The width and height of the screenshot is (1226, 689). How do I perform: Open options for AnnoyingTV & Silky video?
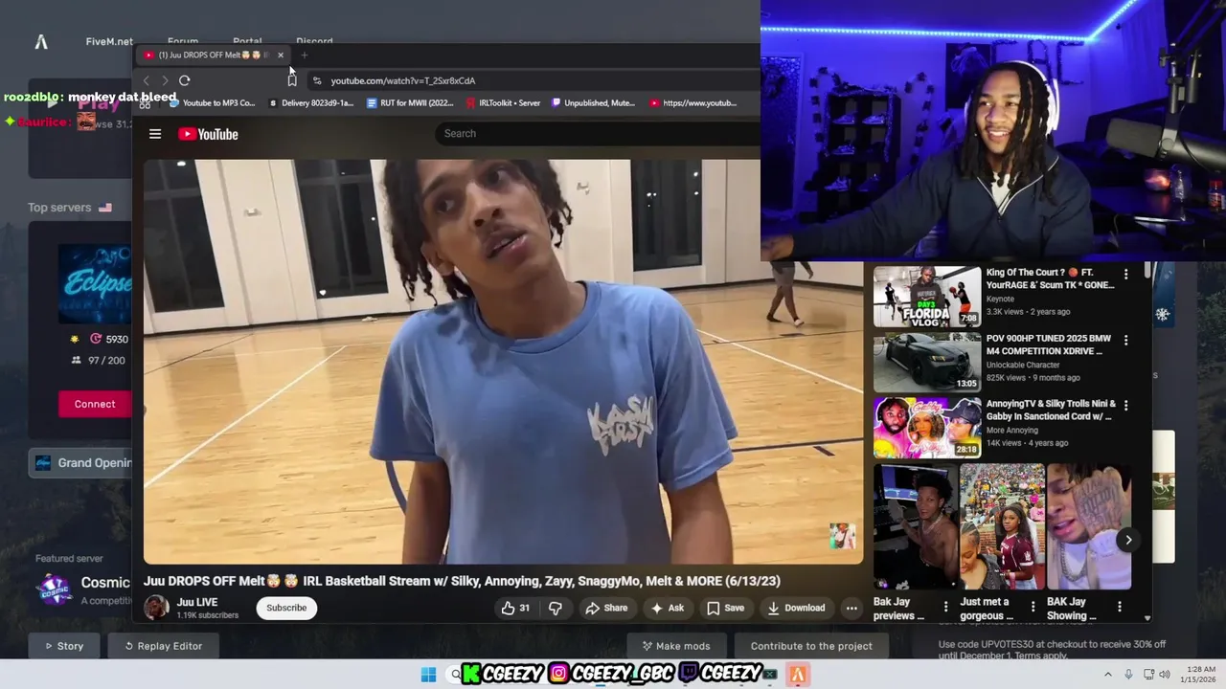tap(1125, 406)
